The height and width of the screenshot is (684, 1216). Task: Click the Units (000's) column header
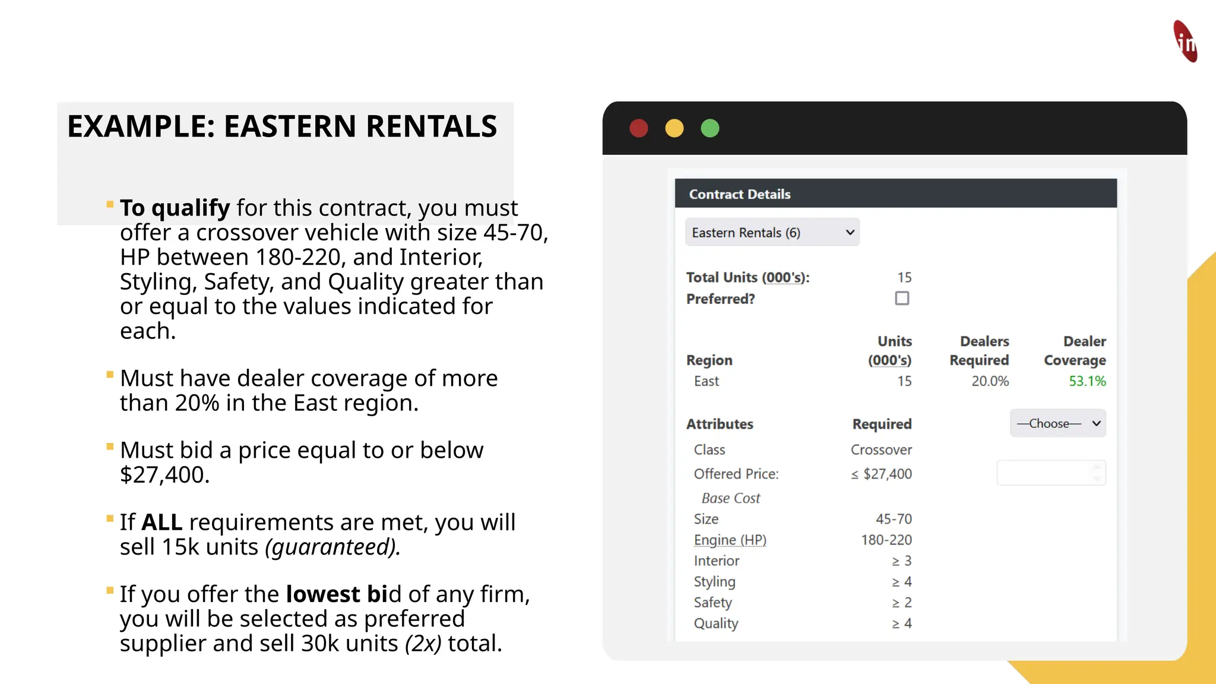(x=889, y=351)
